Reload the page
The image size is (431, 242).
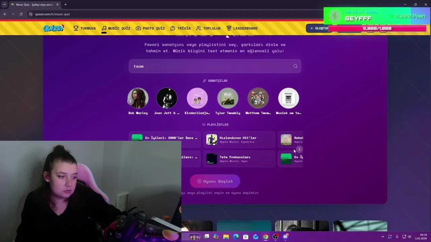click(x=21, y=14)
